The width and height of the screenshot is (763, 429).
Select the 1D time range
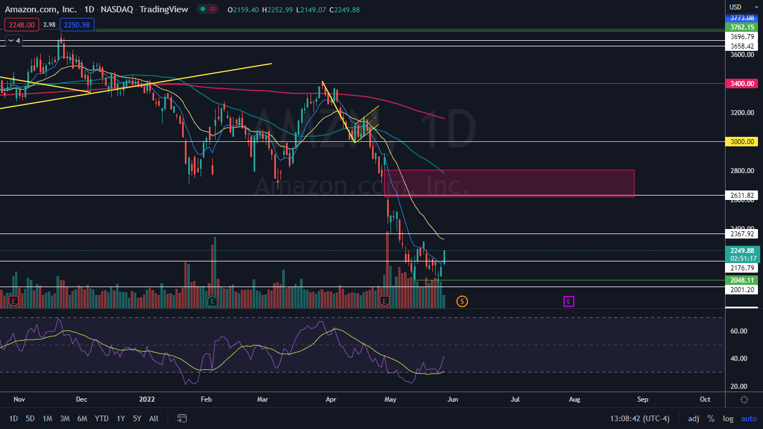[x=13, y=418]
